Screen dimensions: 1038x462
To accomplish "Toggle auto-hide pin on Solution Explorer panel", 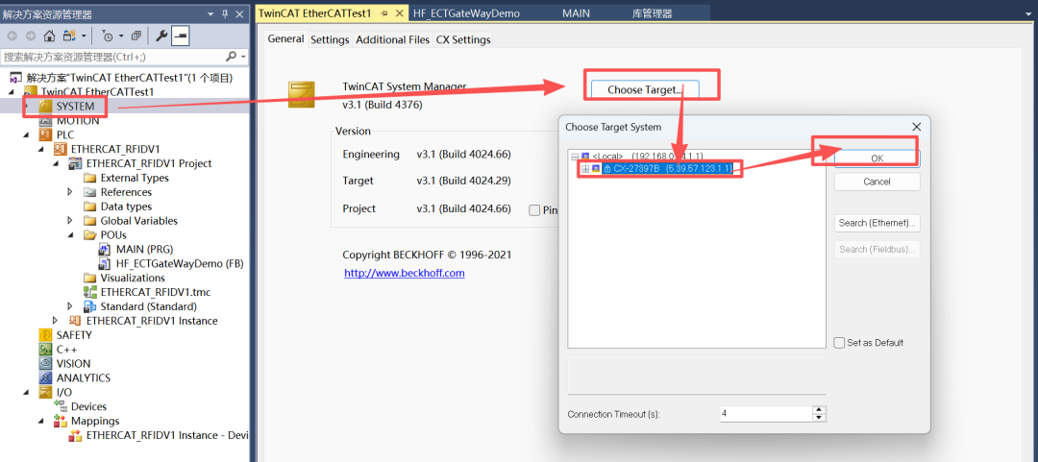I will [x=225, y=13].
